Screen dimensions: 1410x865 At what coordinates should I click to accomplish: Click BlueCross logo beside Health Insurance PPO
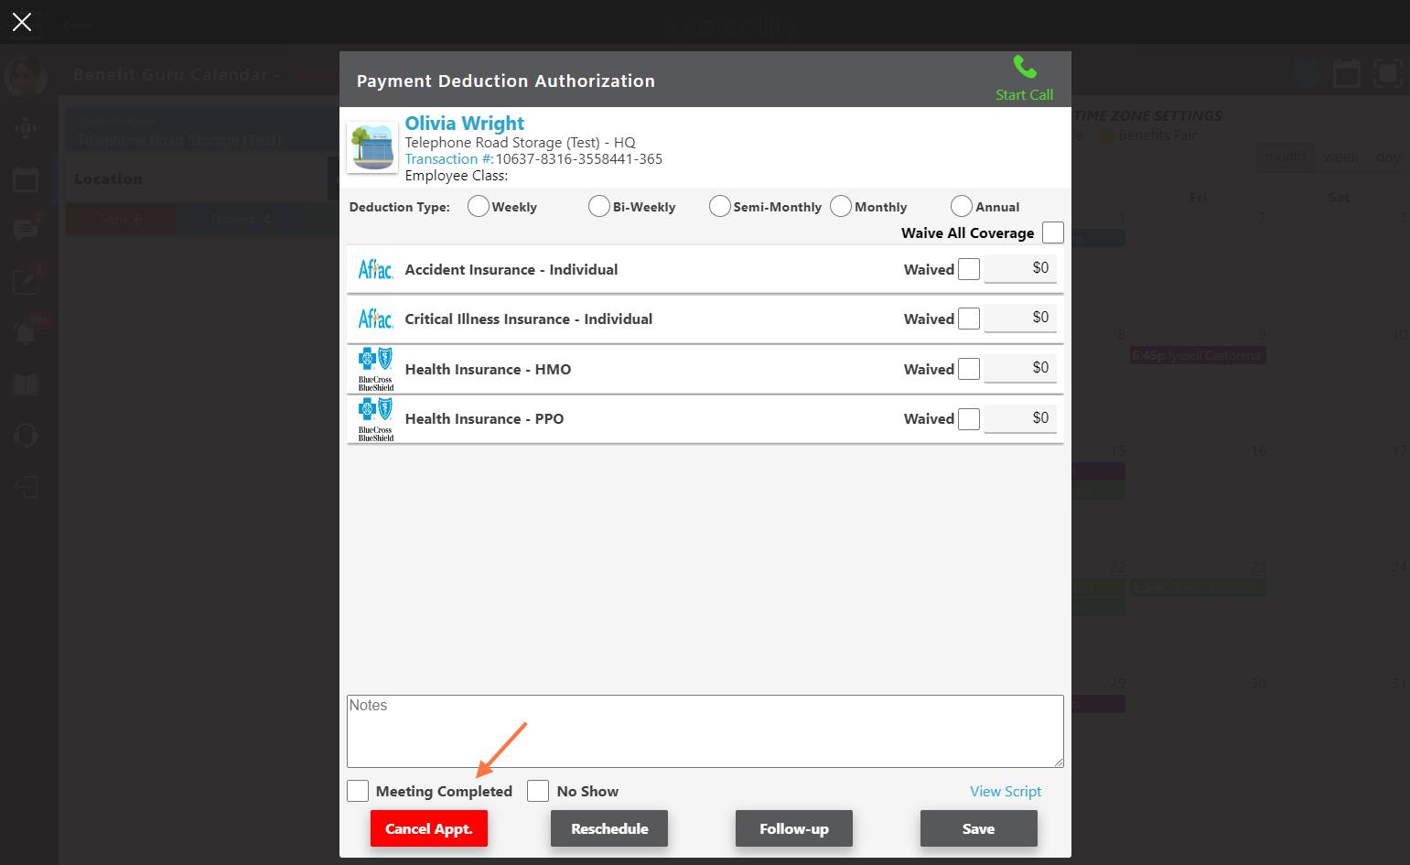(x=376, y=419)
